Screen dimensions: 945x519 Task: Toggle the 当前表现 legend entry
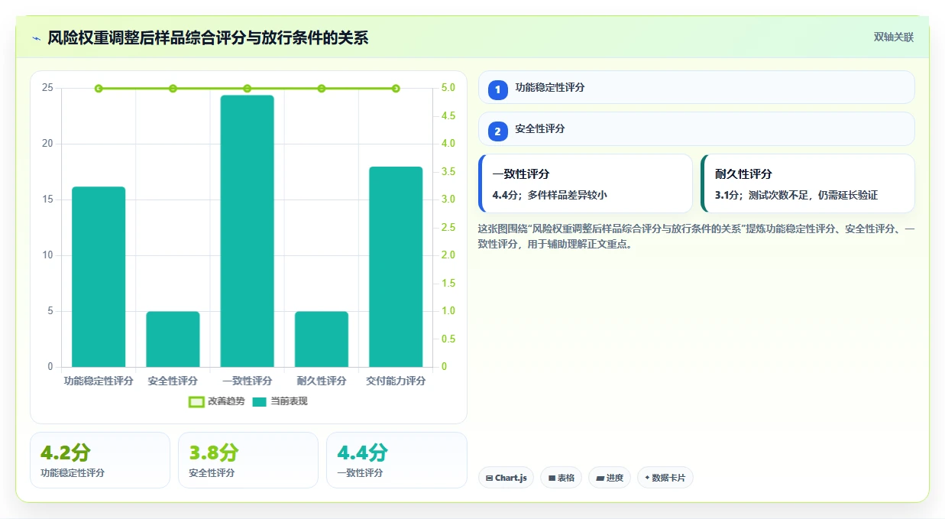[280, 401]
